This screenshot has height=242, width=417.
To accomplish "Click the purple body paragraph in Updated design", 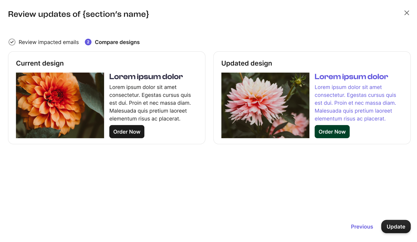I will (x=355, y=103).
